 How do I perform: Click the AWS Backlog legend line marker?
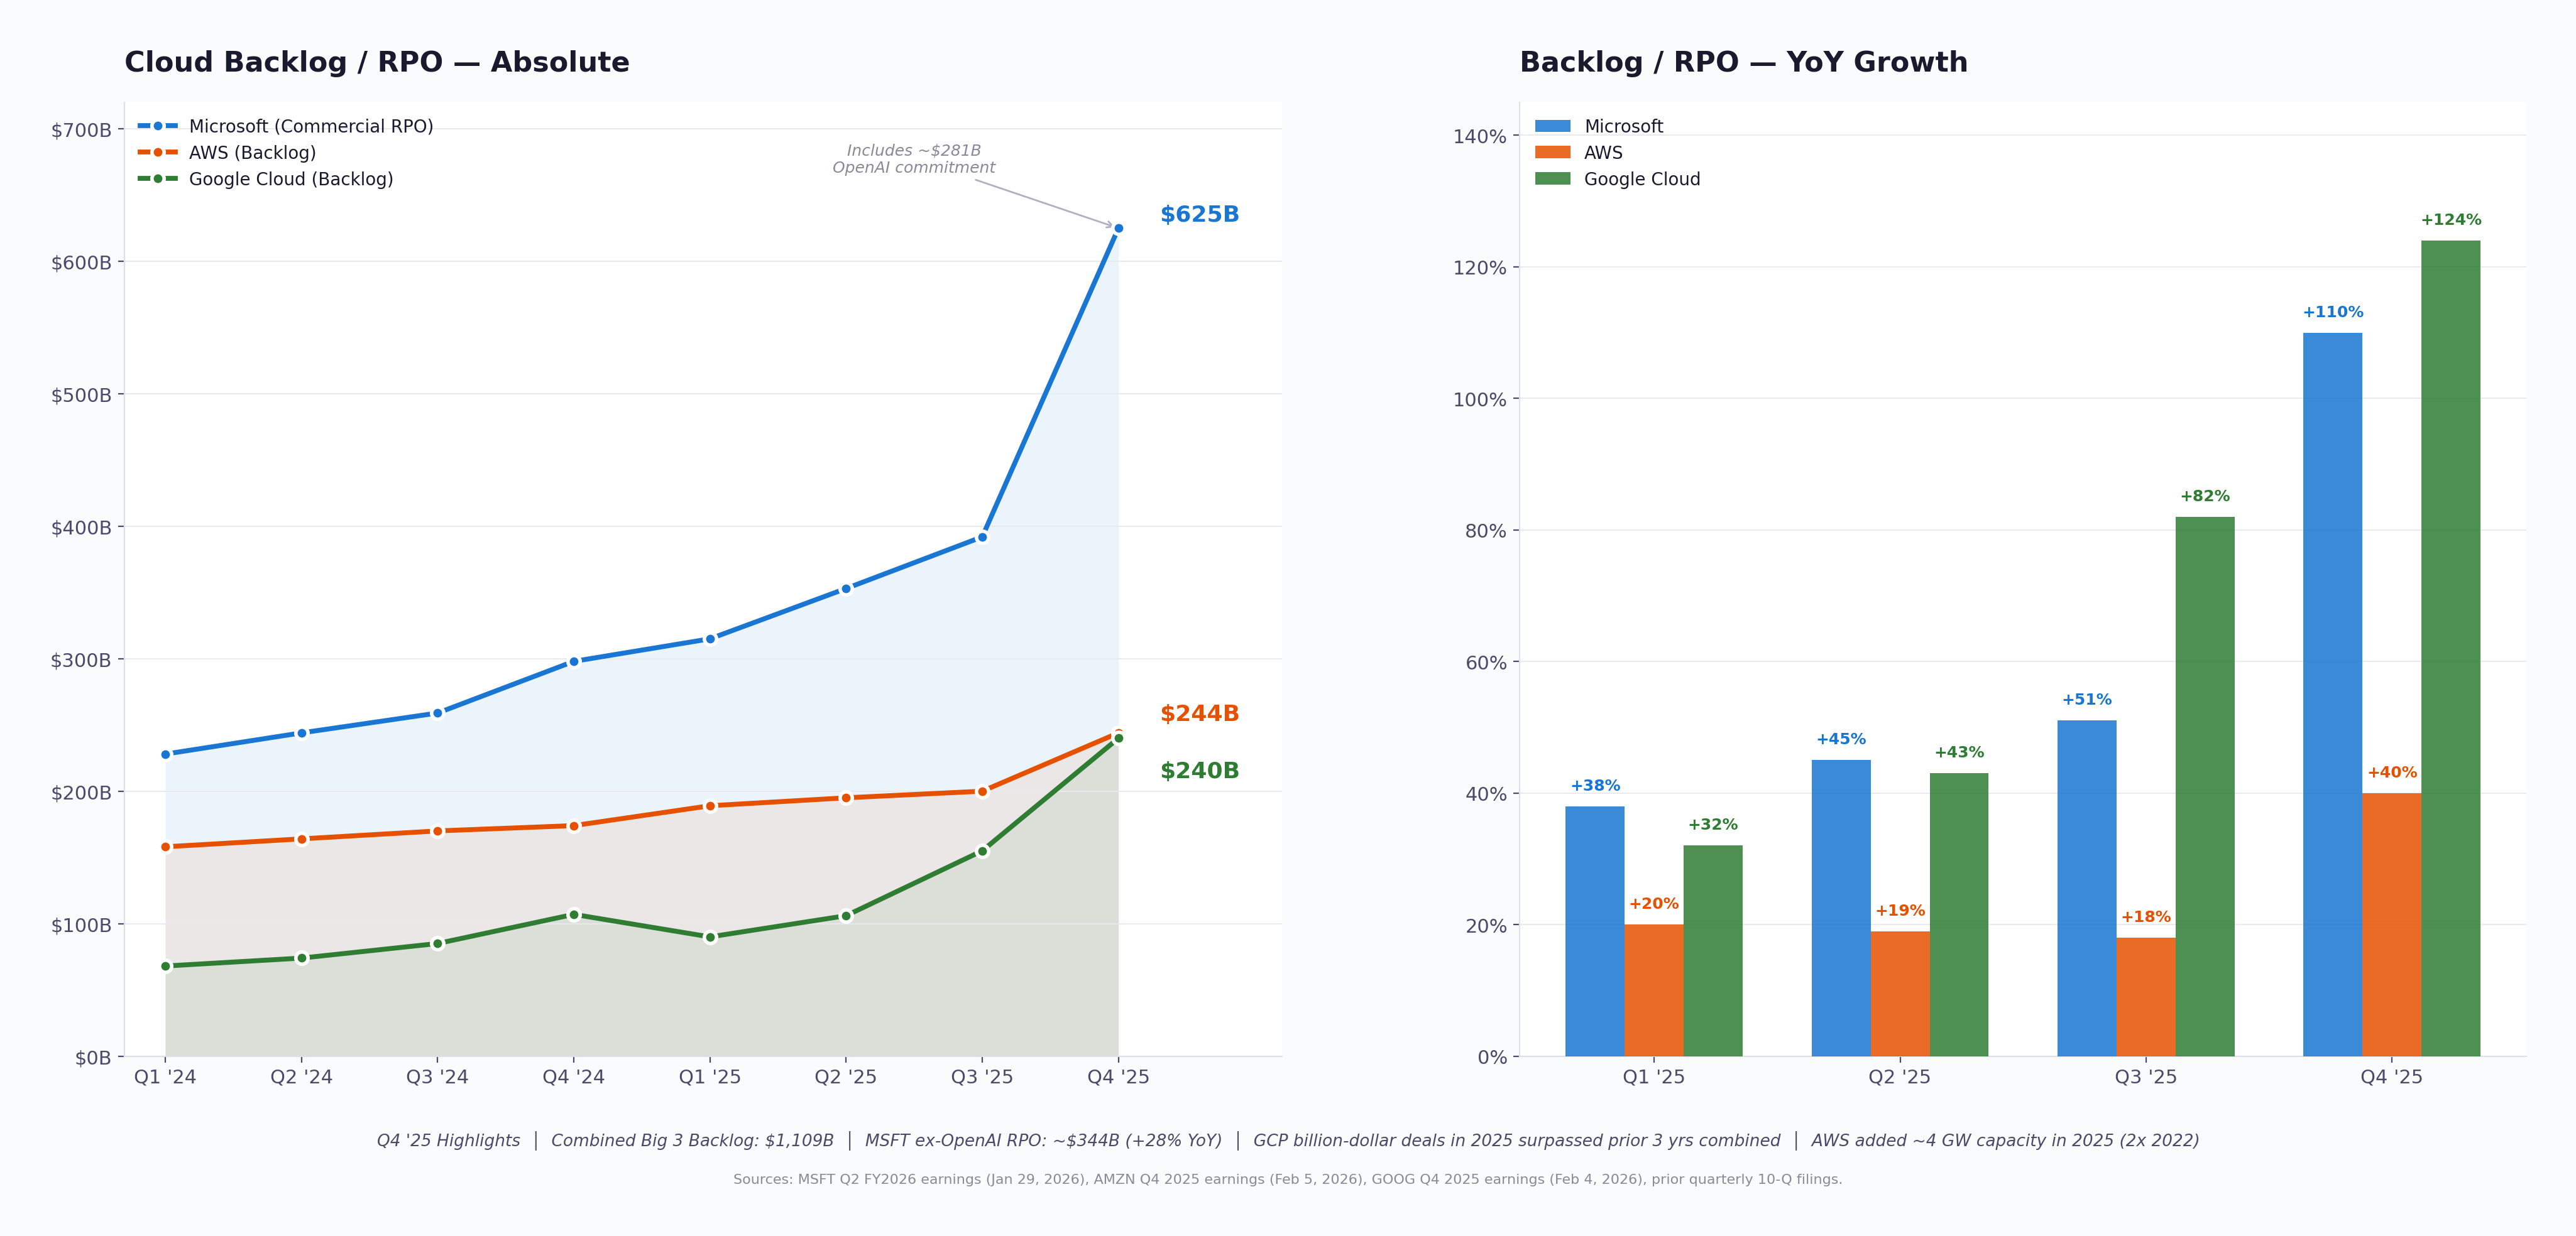(x=158, y=153)
